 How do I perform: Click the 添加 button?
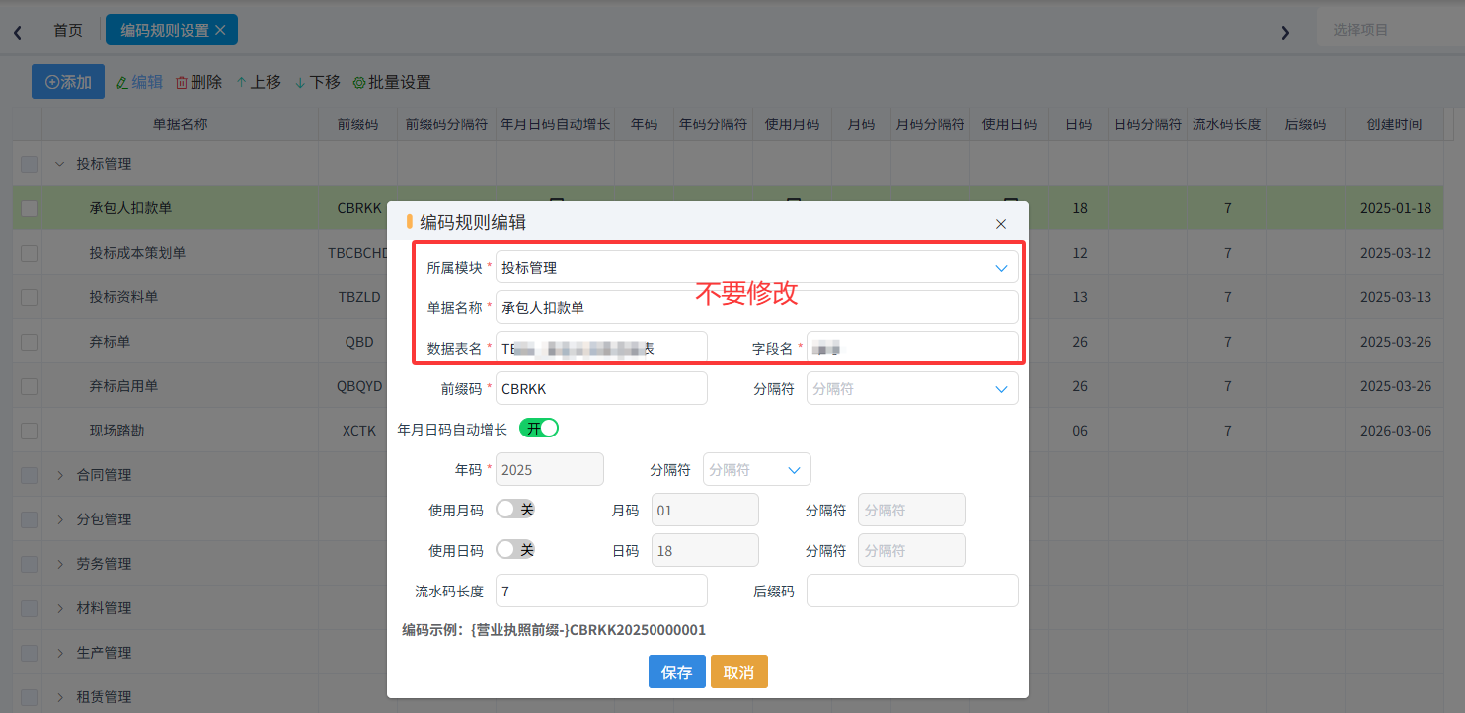pos(68,82)
